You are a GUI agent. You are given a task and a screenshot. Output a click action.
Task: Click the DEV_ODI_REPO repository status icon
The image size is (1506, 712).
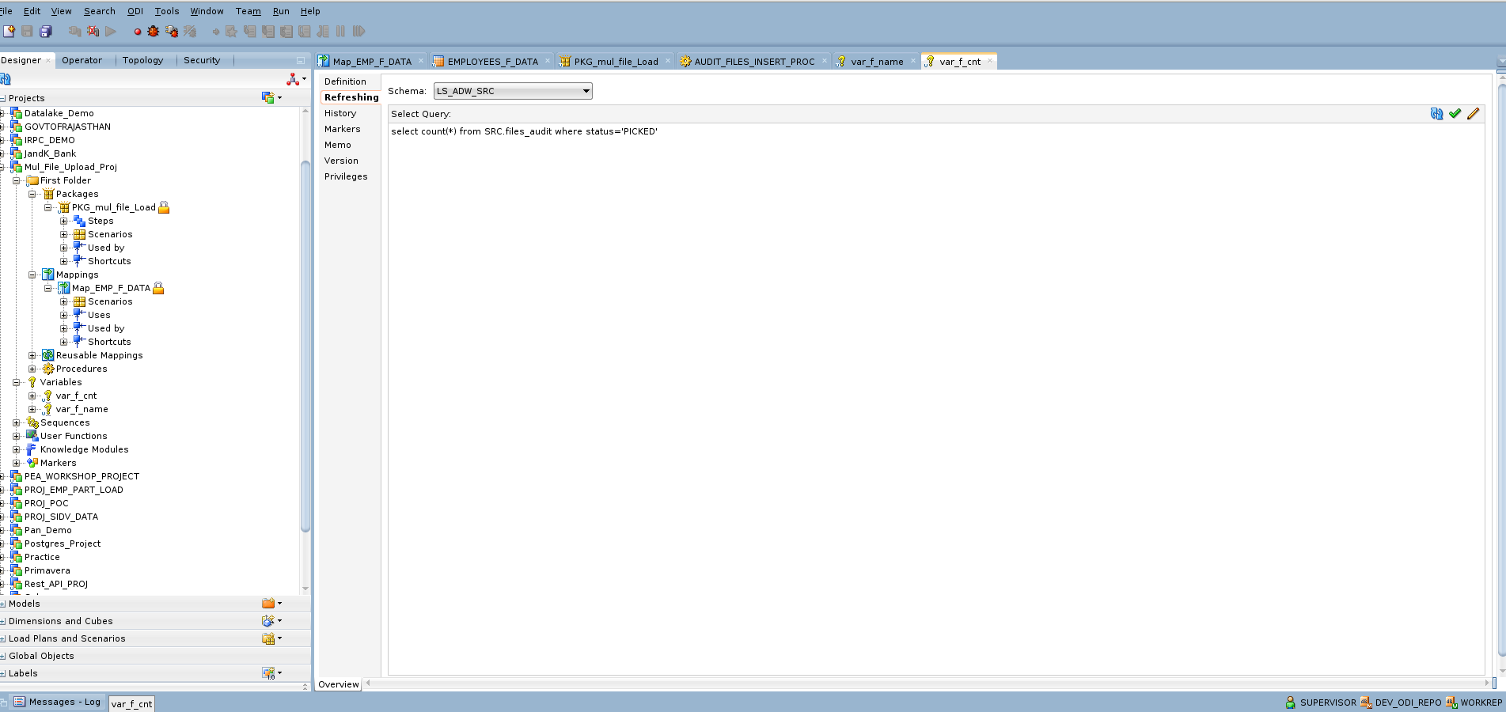pyautogui.click(x=1366, y=703)
